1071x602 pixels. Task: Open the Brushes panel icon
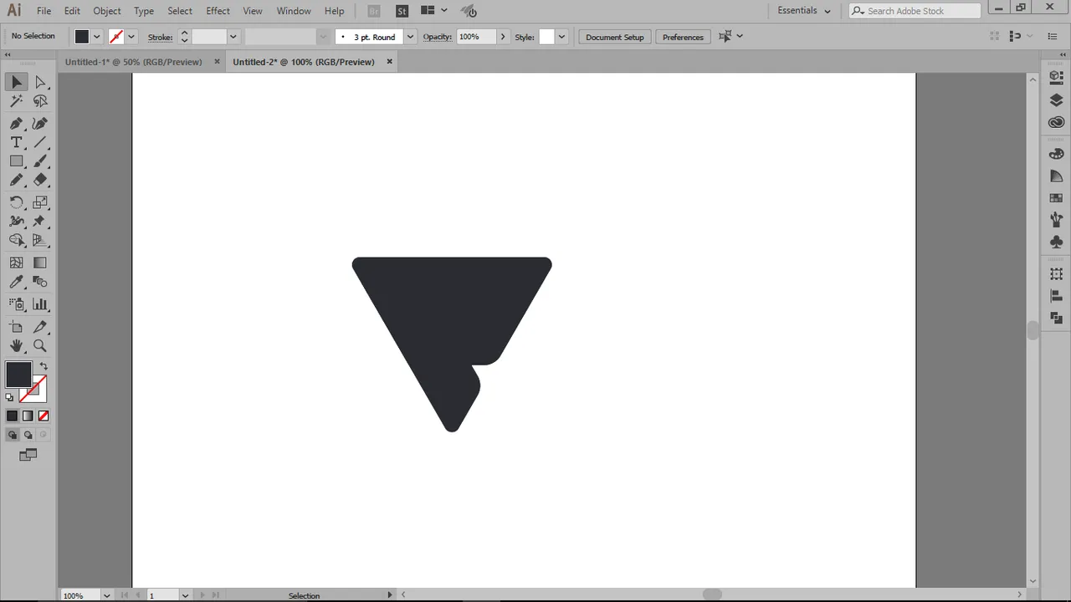[1056, 220]
